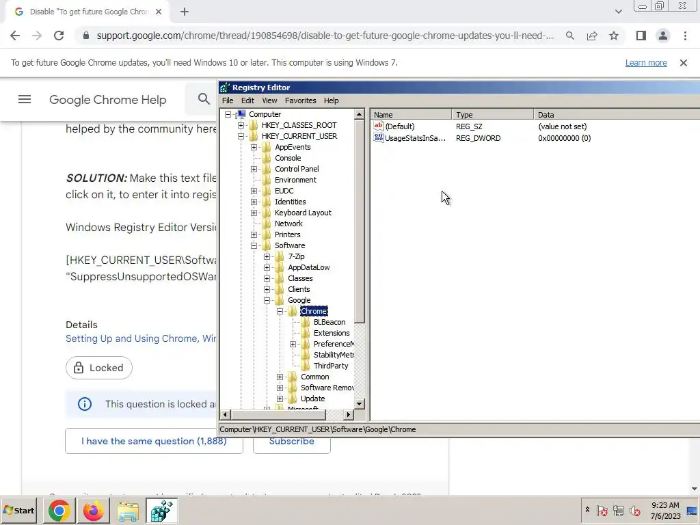Click the address bar magnifier zoom icon
Image resolution: width=700 pixels, height=525 pixels.
569,36
